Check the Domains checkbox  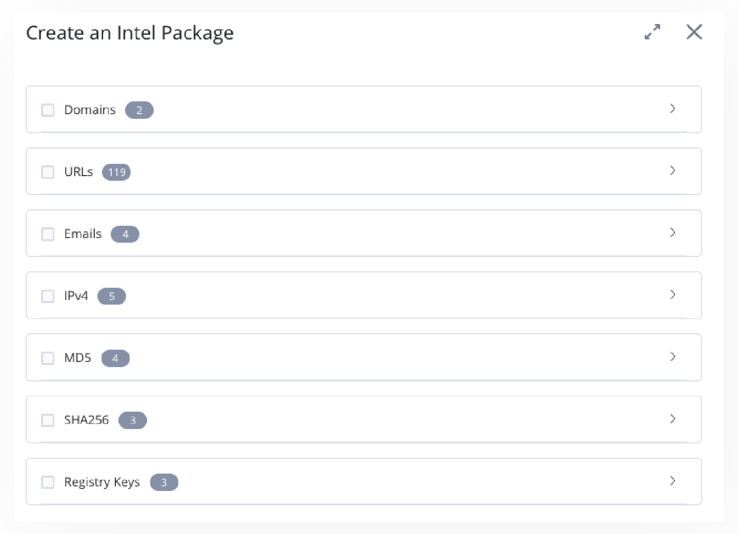(x=48, y=110)
